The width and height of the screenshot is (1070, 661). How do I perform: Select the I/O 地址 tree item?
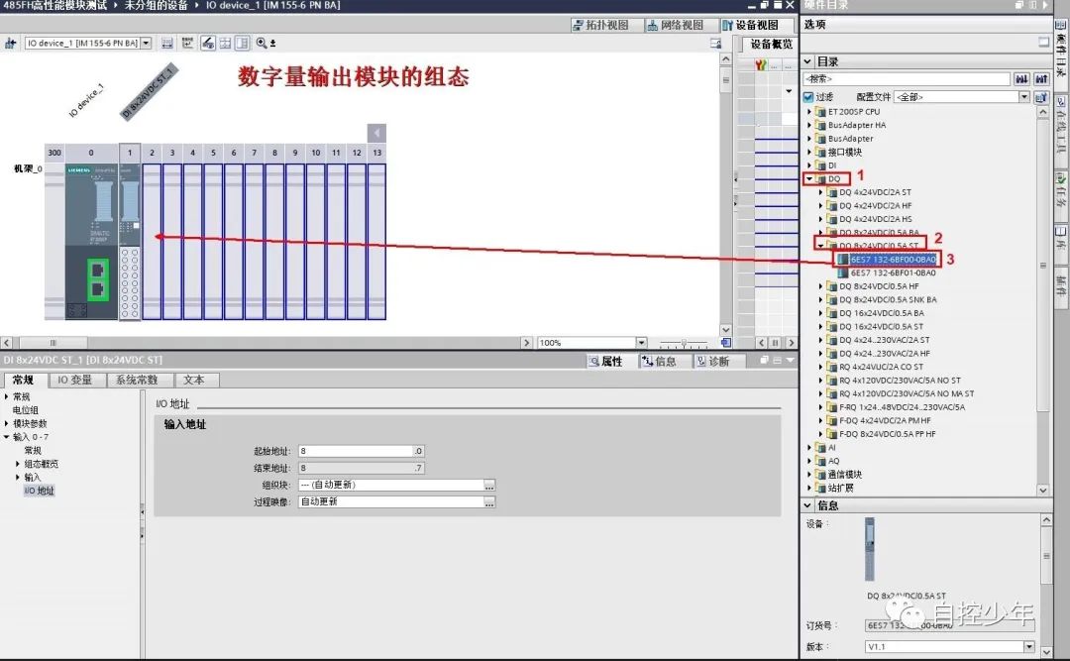coord(39,491)
